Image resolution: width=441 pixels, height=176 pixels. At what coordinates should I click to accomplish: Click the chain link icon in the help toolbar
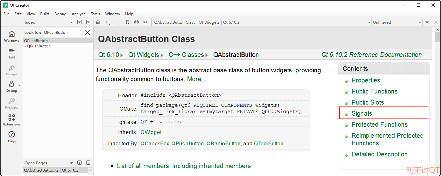[145, 22]
